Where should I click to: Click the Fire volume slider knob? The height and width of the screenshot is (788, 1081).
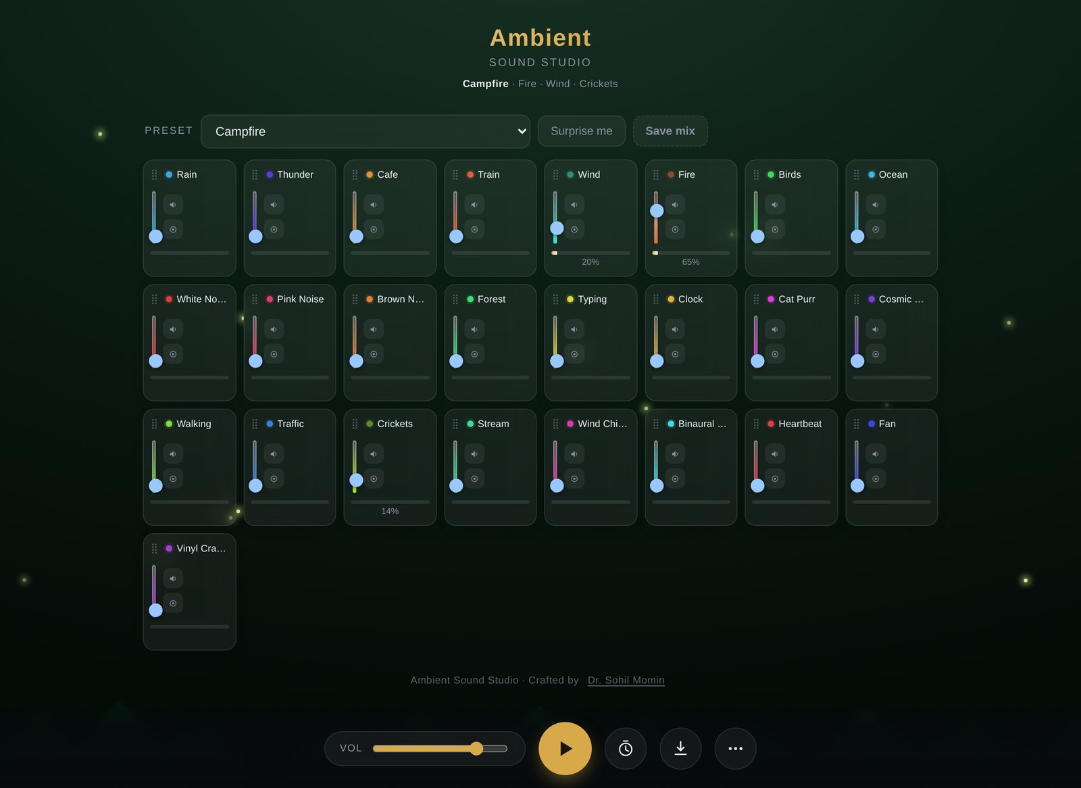coord(657,211)
